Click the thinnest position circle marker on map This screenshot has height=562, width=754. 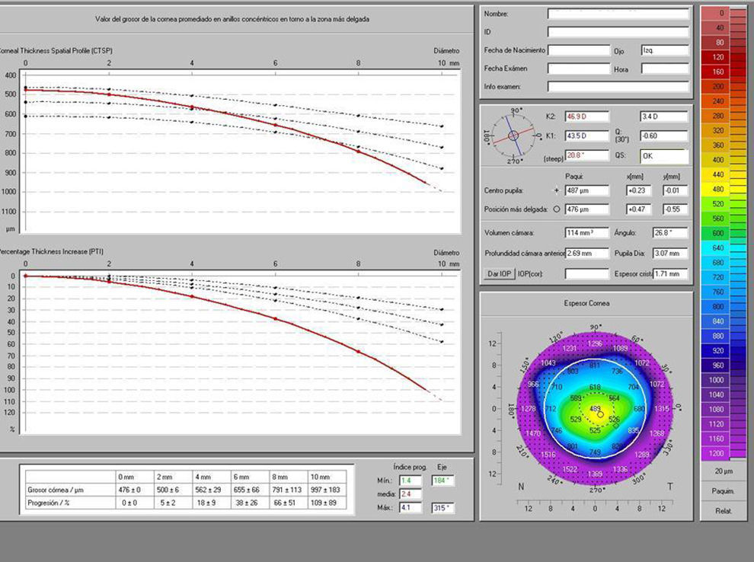click(x=600, y=414)
